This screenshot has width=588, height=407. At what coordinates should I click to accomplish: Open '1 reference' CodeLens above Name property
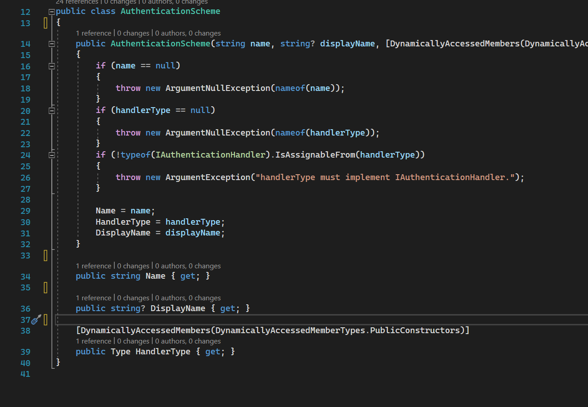pyautogui.click(x=93, y=266)
